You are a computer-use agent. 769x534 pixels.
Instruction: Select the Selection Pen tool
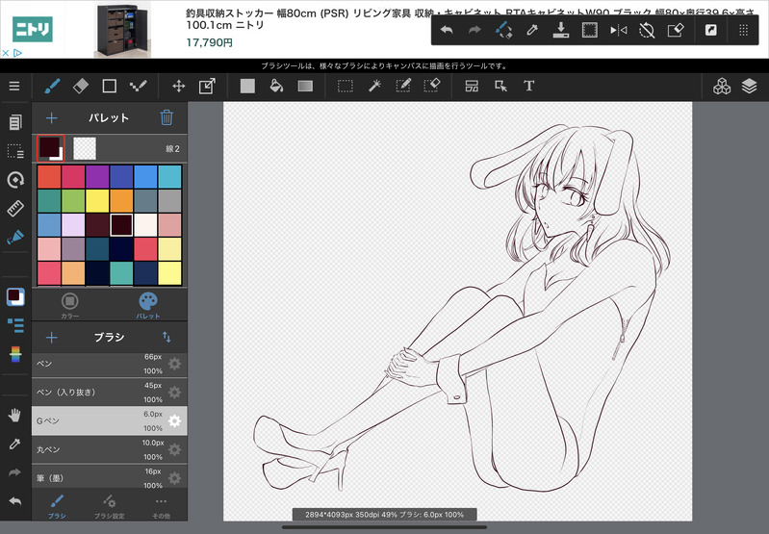coord(403,87)
